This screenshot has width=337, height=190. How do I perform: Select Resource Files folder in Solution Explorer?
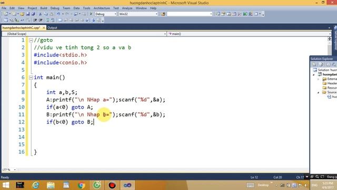(x=330, y=88)
